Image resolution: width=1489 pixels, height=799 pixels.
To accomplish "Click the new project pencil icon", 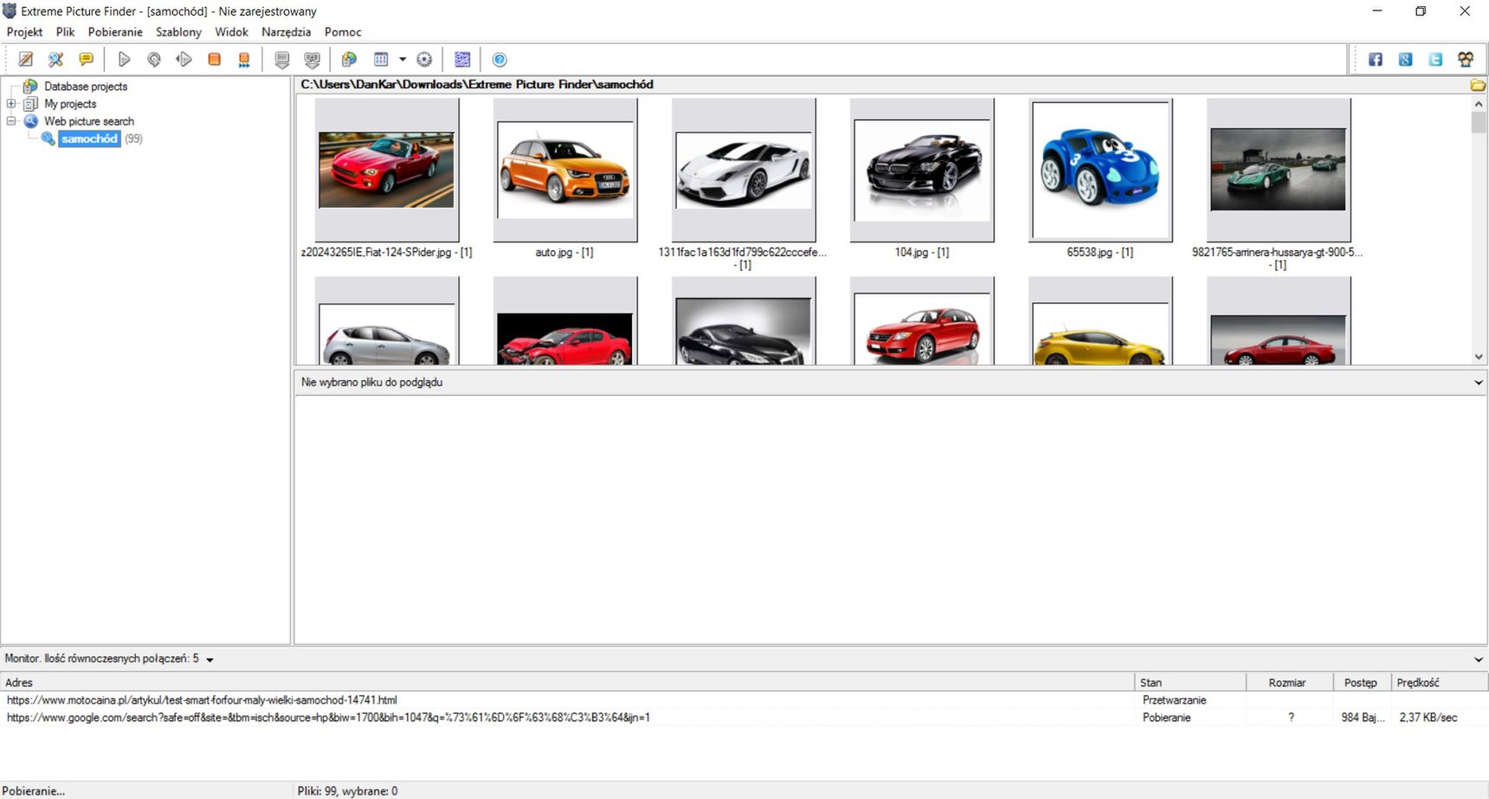I will [x=26, y=60].
